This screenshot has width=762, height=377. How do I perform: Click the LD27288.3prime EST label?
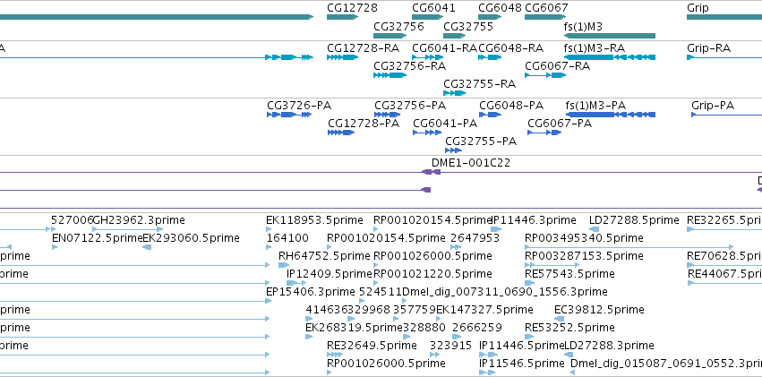(609, 346)
